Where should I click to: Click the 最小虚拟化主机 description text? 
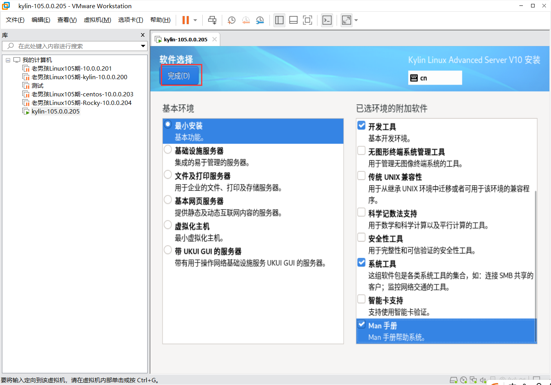coord(199,238)
